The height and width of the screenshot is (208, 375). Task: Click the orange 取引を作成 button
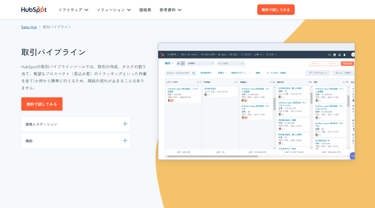347,64
